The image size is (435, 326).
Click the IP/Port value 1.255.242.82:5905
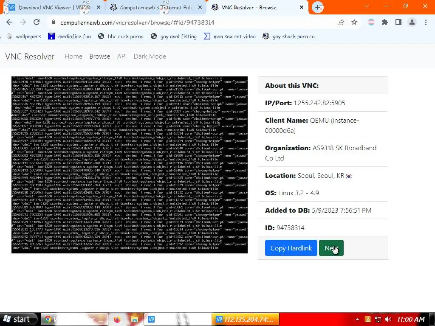click(319, 103)
